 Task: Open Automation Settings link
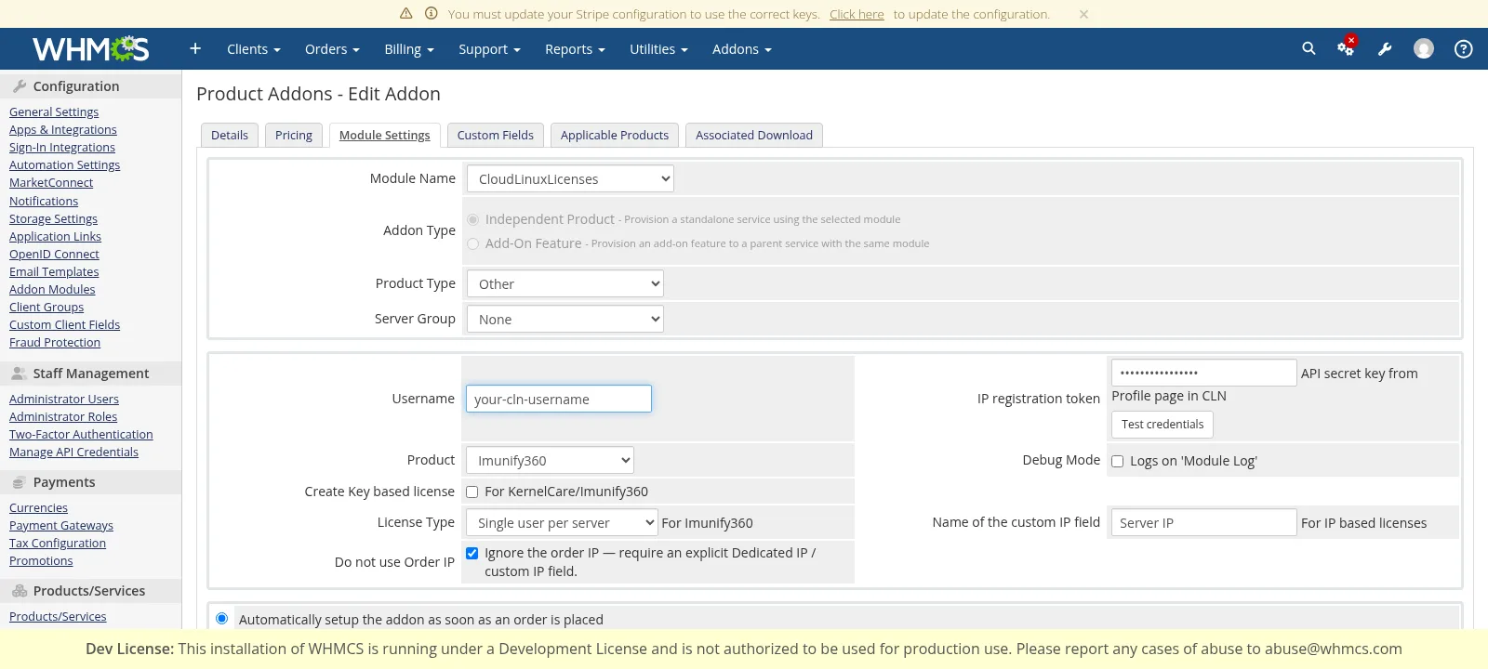(x=64, y=164)
